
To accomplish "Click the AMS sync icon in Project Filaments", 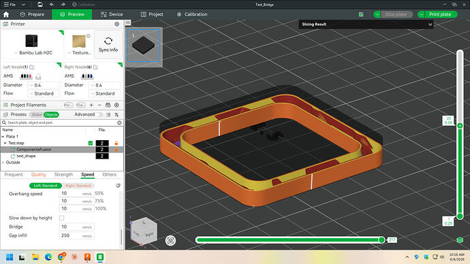I will [x=108, y=105].
